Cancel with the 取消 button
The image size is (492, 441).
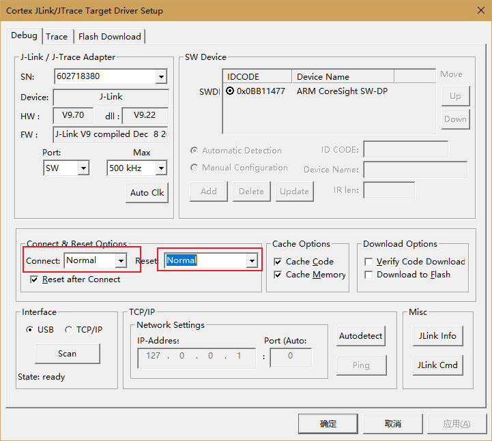393,424
